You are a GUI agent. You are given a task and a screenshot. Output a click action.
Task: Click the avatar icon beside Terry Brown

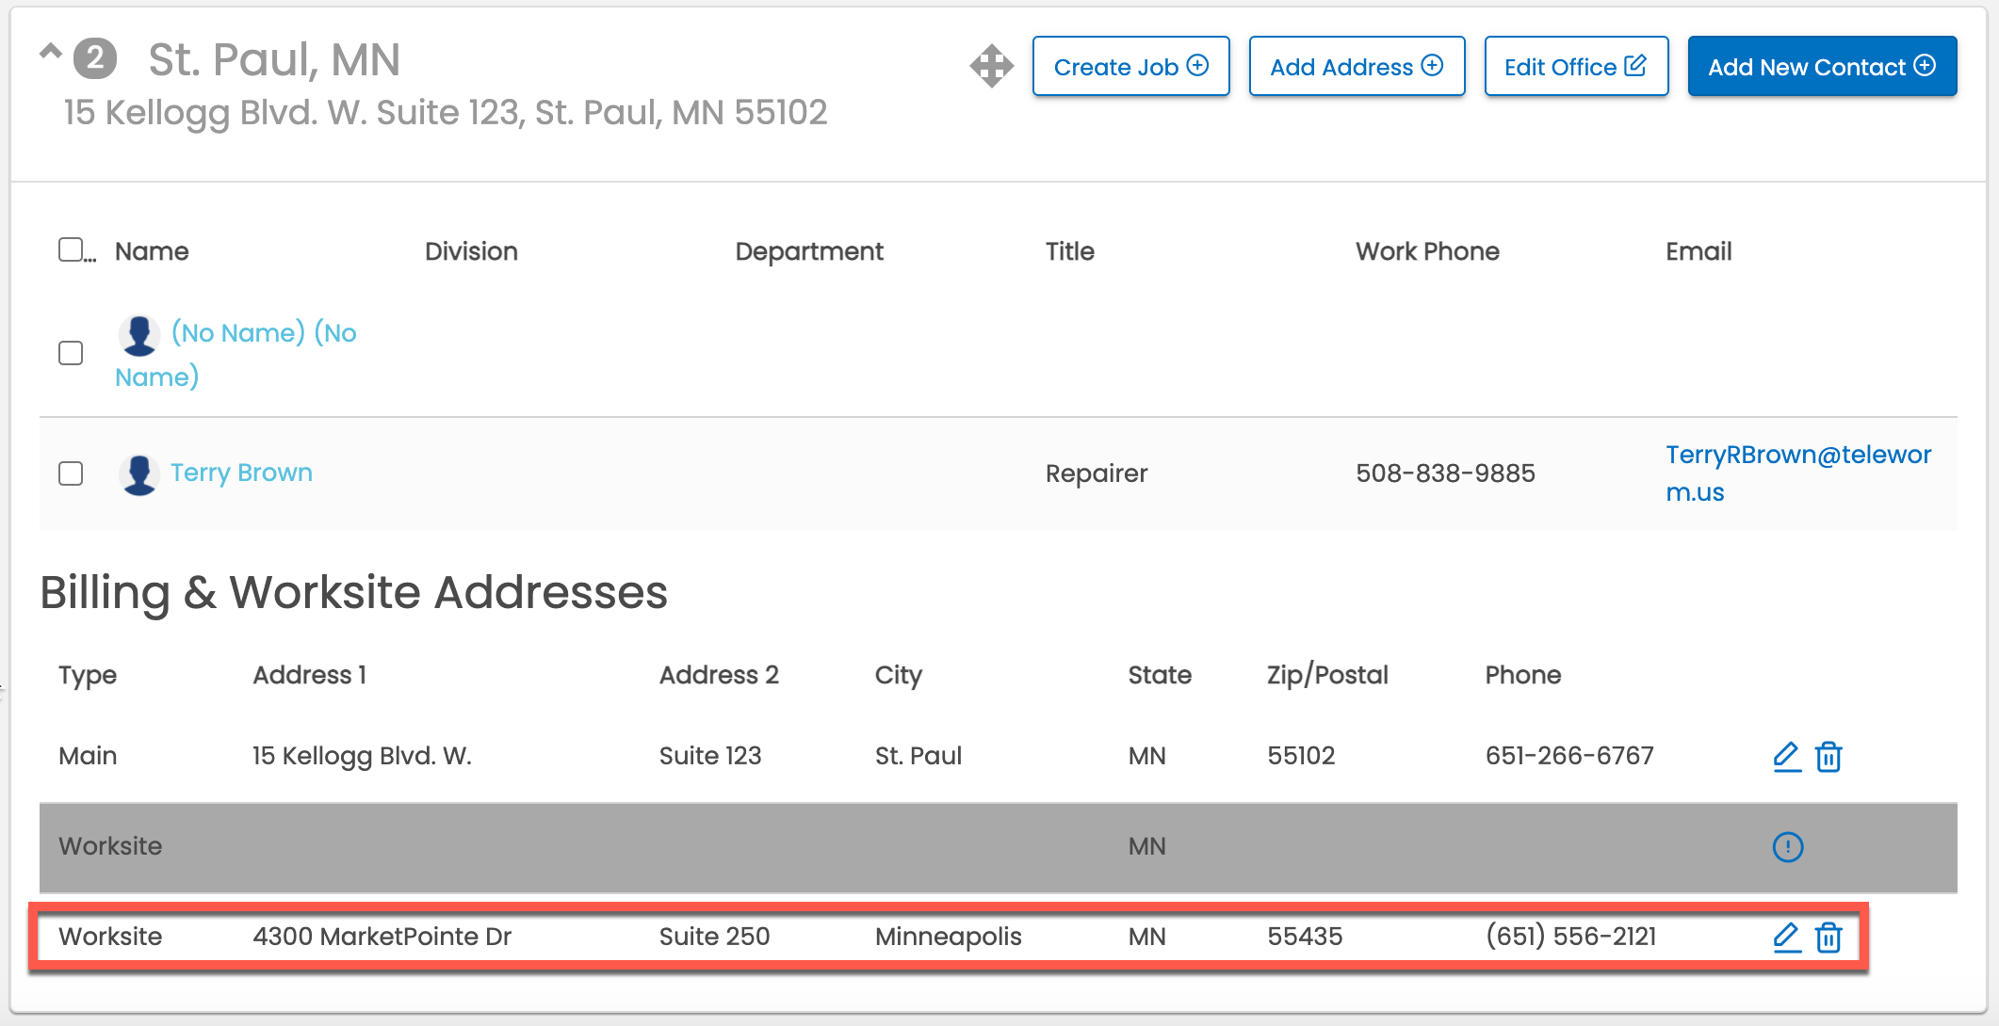[139, 473]
